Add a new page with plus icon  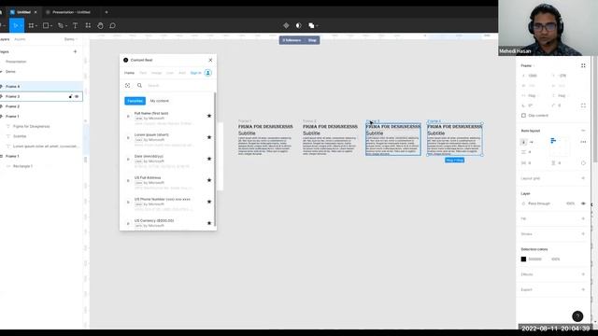pyautogui.click(x=75, y=51)
